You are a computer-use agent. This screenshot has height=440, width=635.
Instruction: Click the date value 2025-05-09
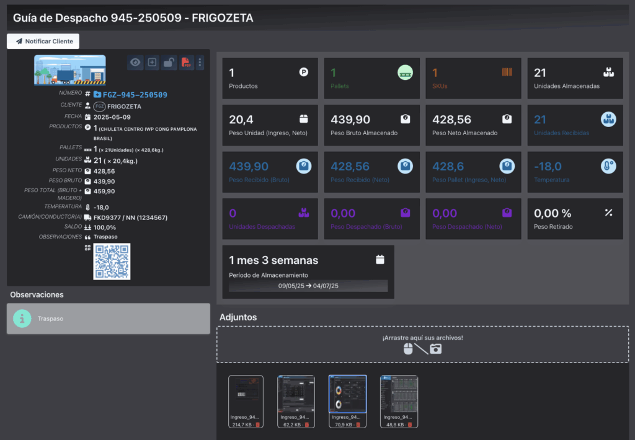tap(112, 117)
